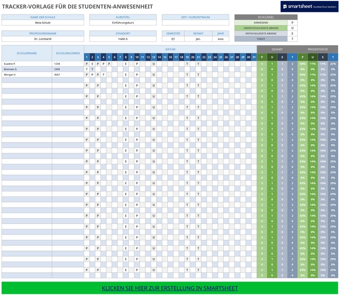This screenshot has height=295, width=340.
Task: Click the key code 'U' beside UNENTSCHULDIGTE ABSENZ
Action: click(292, 28)
